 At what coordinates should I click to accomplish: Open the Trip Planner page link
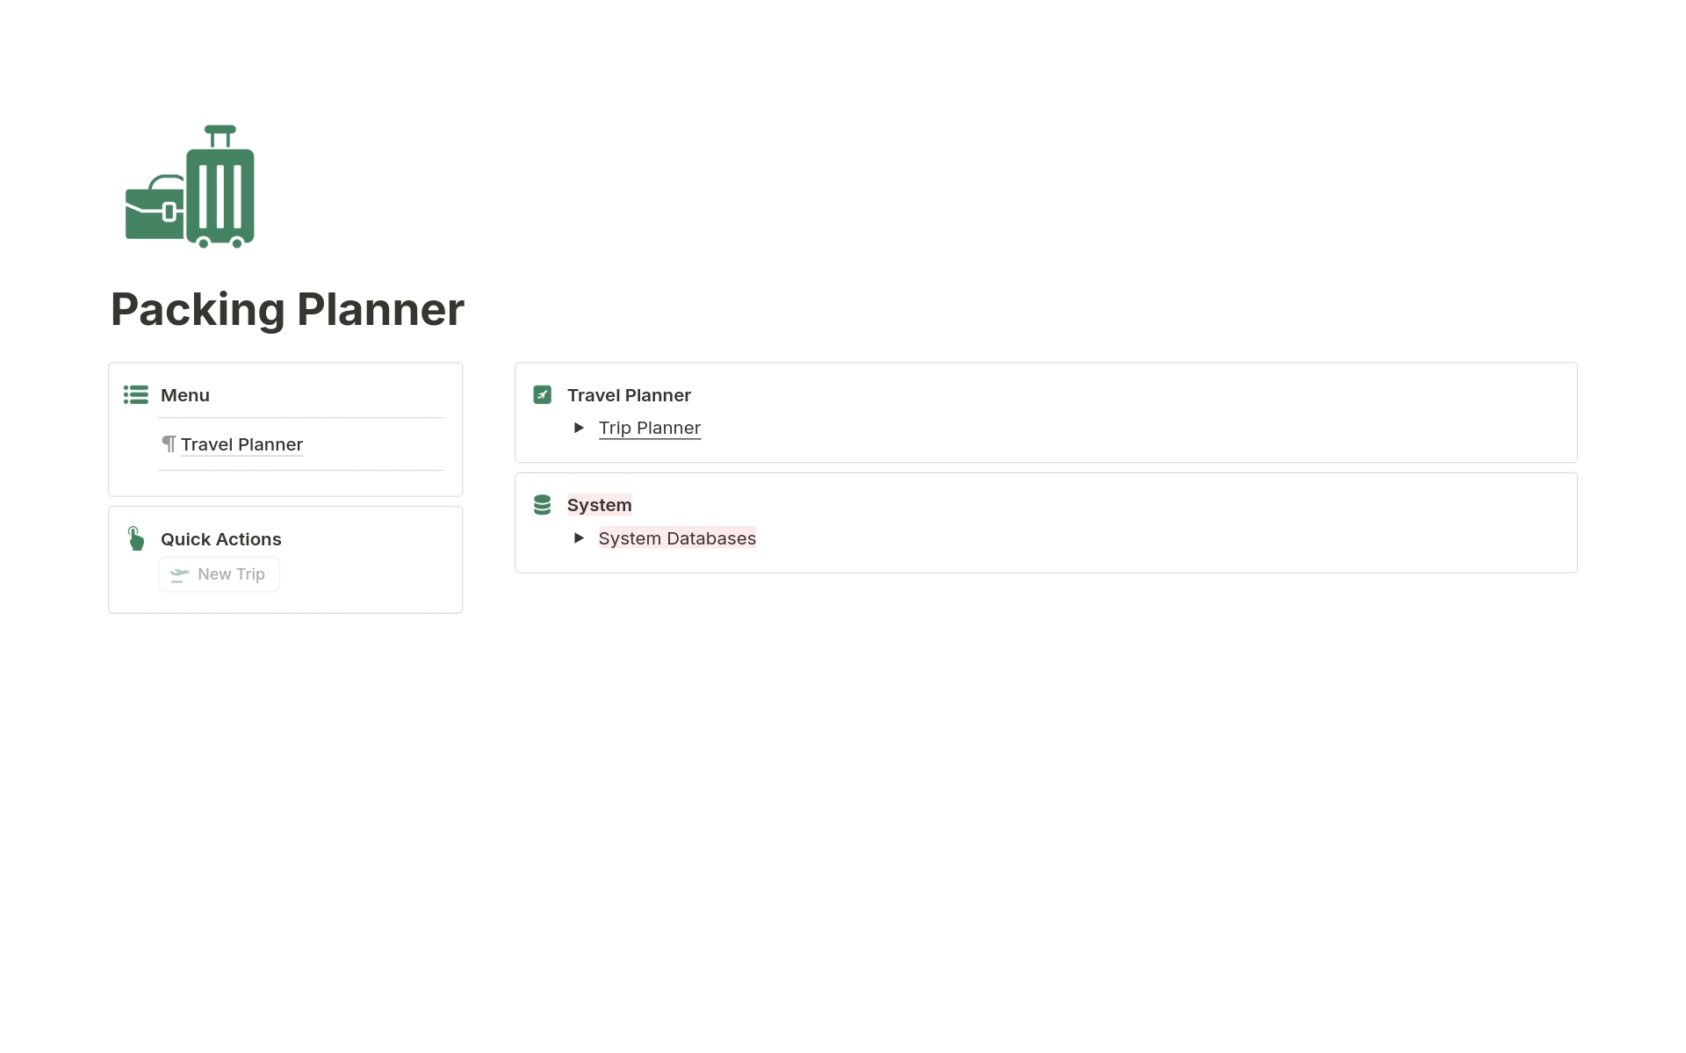pyautogui.click(x=650, y=428)
